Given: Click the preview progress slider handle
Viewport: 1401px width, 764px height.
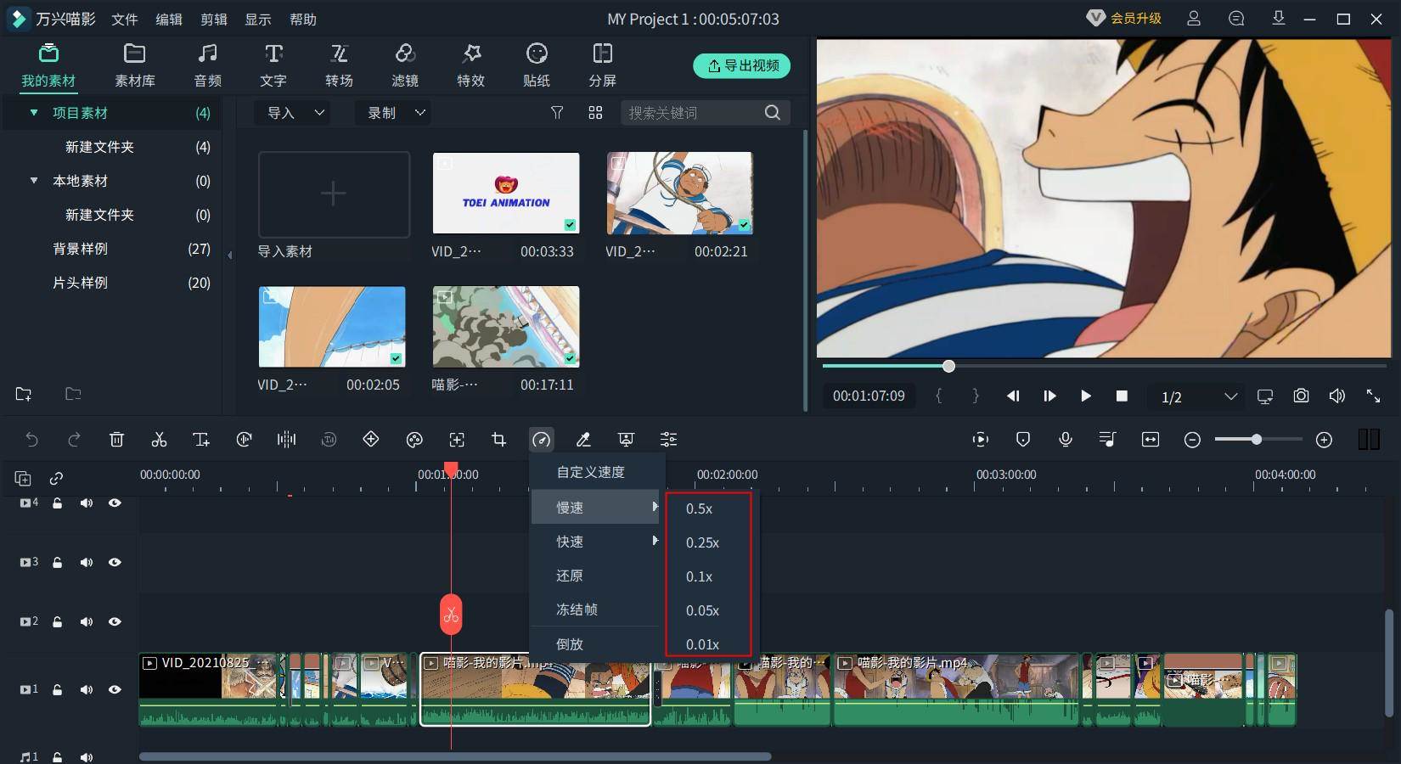Looking at the screenshot, I should coord(948,366).
